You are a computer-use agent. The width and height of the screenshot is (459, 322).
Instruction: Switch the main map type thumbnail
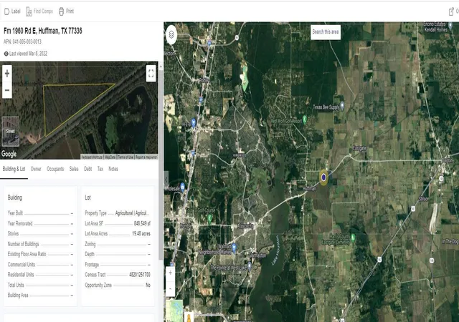pos(174,311)
